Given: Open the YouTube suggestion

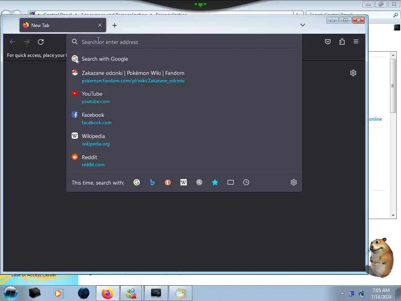Looking at the screenshot, I should click(x=184, y=97).
